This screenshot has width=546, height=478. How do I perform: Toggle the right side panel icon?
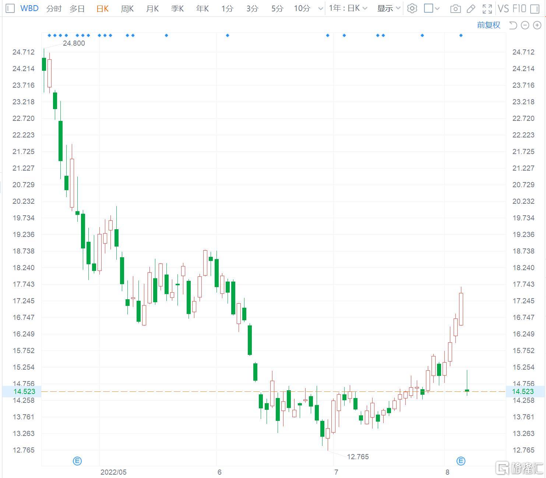(535, 8)
